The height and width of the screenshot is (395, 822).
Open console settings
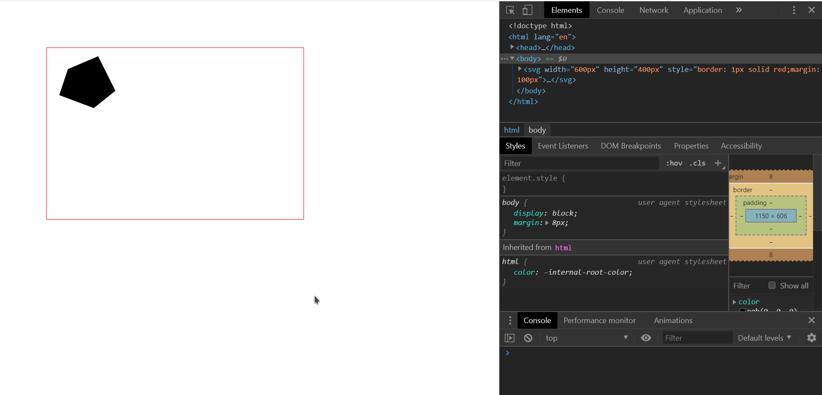click(x=811, y=338)
